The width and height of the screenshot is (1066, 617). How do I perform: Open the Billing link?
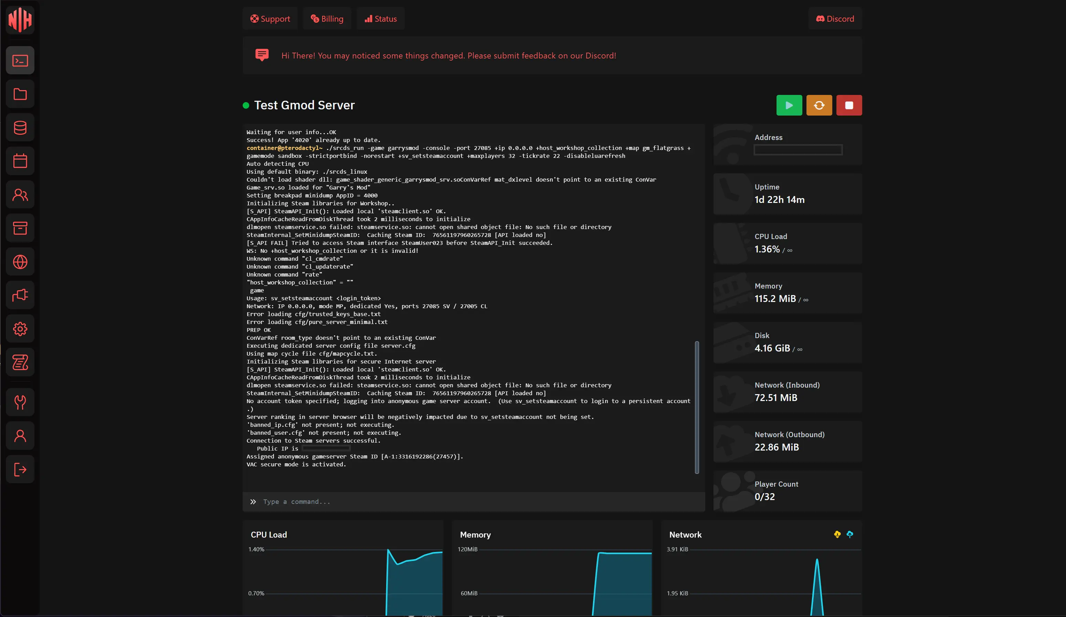pos(327,19)
